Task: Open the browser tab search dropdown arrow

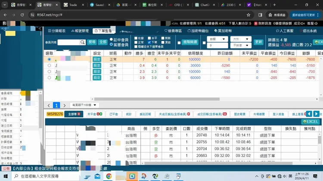Action: click(5, 5)
